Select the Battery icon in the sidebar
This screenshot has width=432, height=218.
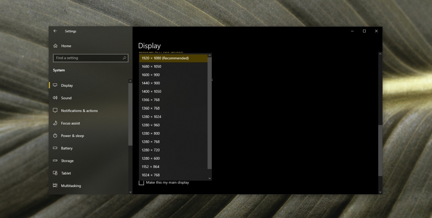pos(55,148)
